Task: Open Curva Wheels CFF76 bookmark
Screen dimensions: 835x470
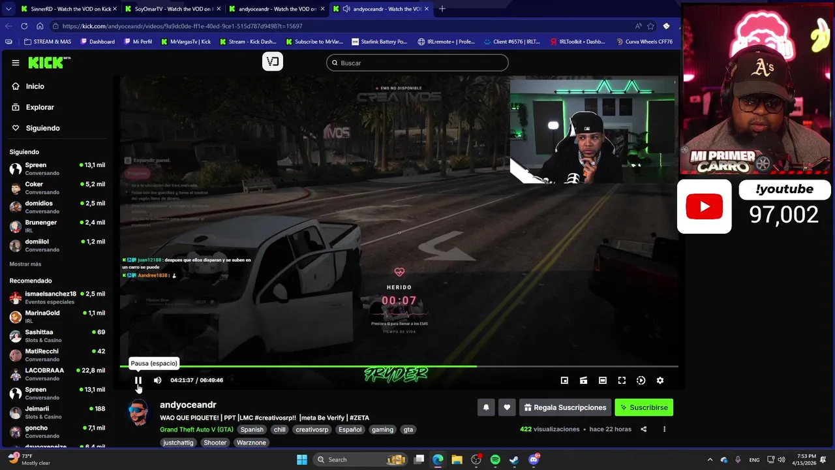Action: point(644,42)
